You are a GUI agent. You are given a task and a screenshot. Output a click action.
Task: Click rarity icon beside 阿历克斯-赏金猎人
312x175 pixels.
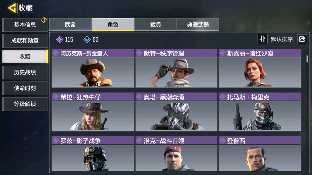(x=56, y=53)
